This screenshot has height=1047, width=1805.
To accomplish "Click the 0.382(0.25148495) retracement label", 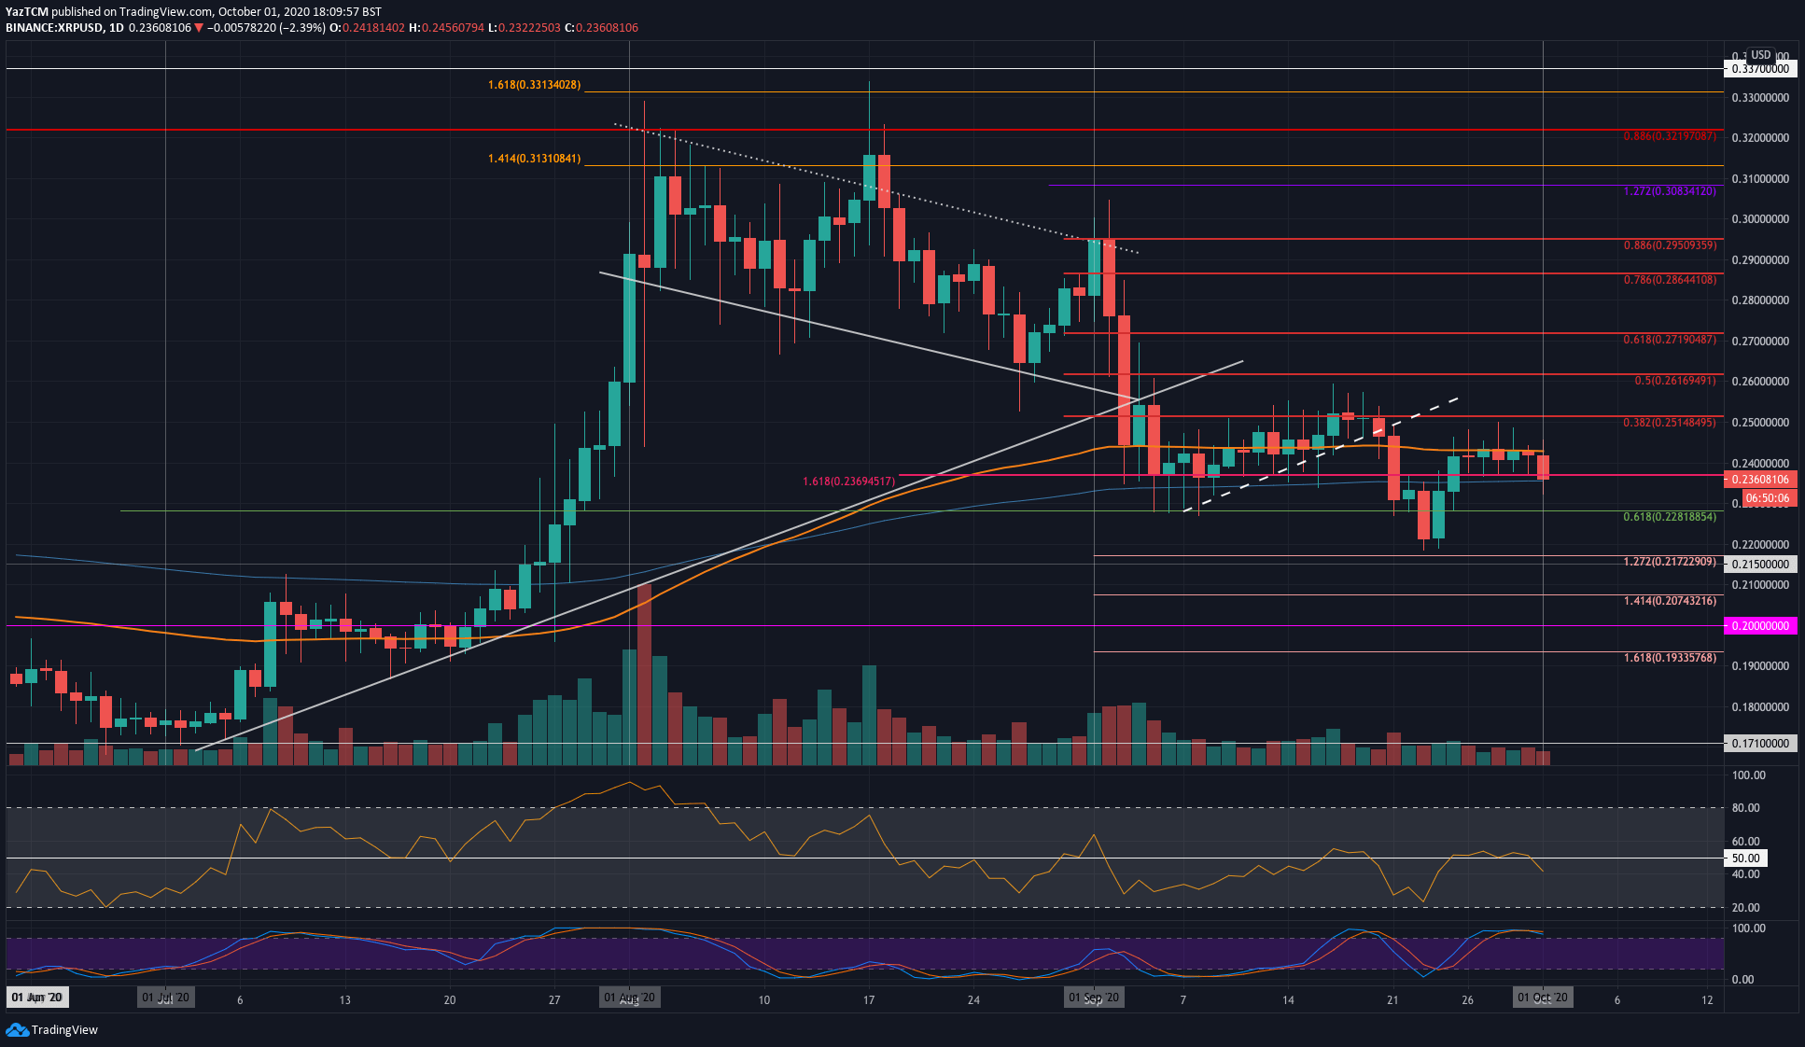I will (x=1670, y=423).
